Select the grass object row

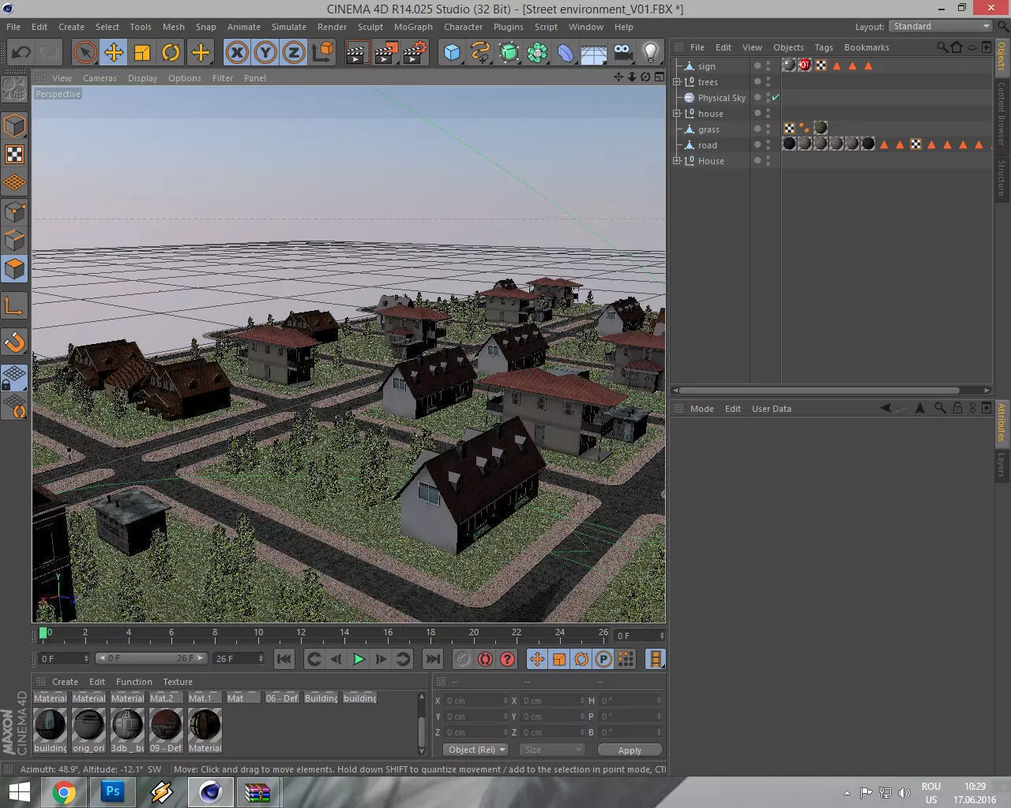click(708, 129)
